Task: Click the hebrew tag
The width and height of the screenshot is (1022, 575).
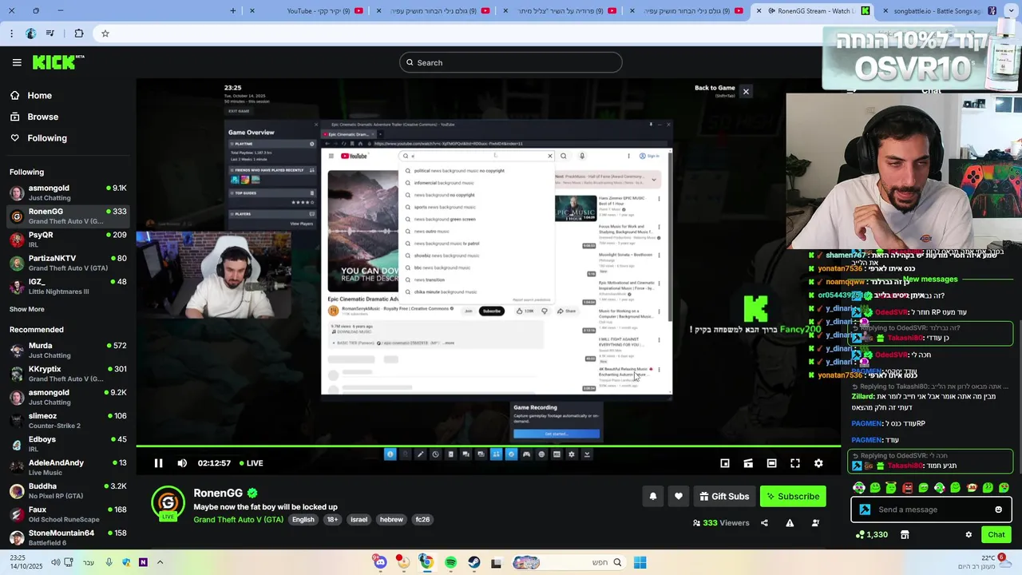Action: pyautogui.click(x=391, y=519)
